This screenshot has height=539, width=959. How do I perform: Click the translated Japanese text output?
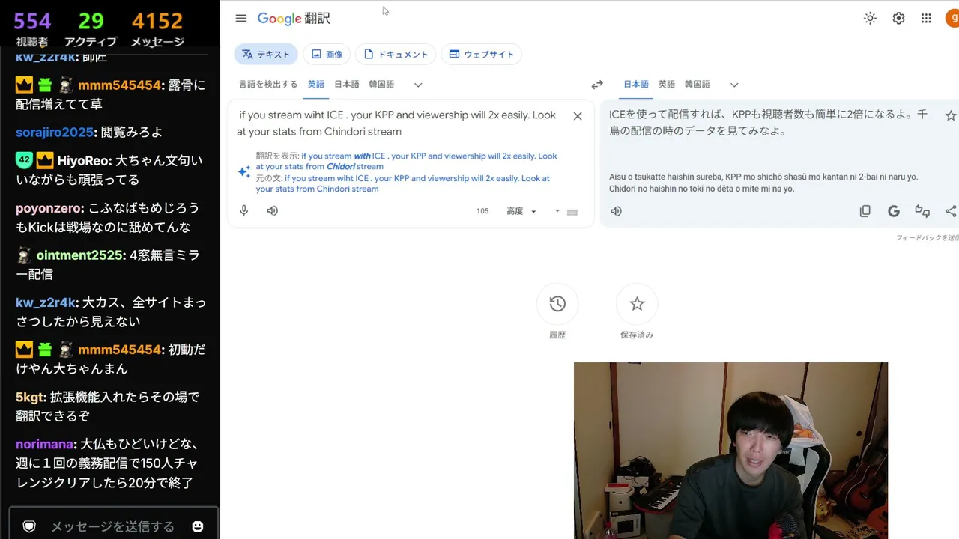point(768,123)
